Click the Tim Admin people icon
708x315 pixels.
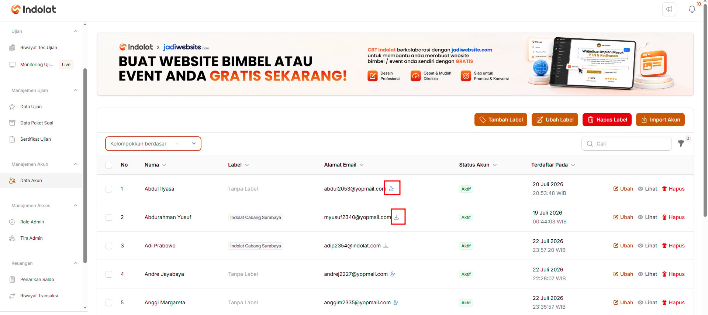pos(12,238)
